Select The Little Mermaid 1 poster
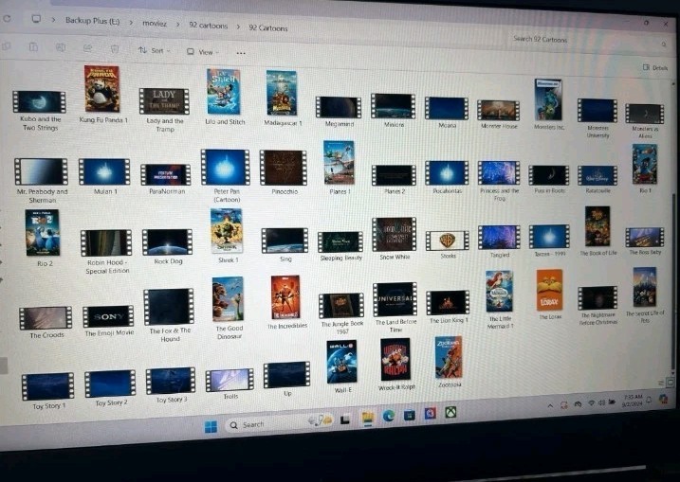Screen dimensions: 680x482 pyautogui.click(x=499, y=292)
